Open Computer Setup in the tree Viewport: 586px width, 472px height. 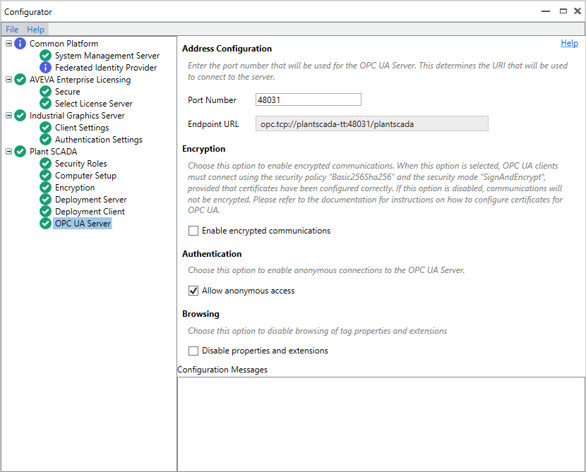tap(86, 175)
